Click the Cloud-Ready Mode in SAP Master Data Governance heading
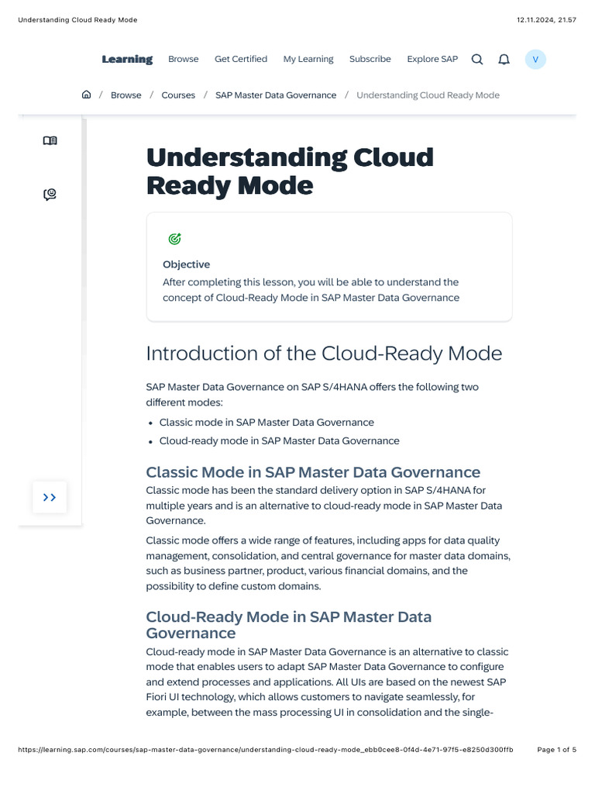The width and height of the screenshot is (595, 794). 288,625
